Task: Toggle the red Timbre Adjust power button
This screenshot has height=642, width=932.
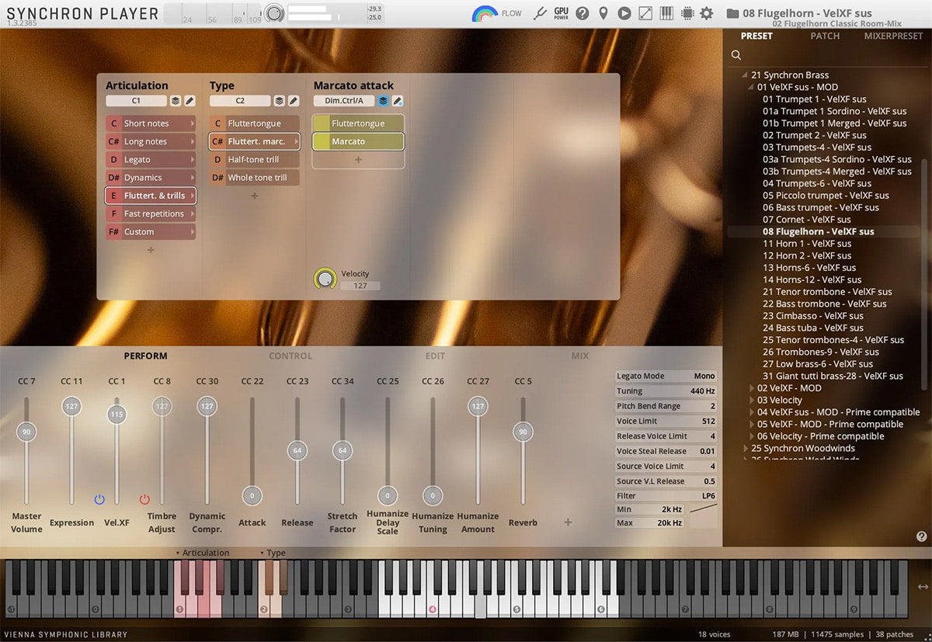Action: coord(144,499)
